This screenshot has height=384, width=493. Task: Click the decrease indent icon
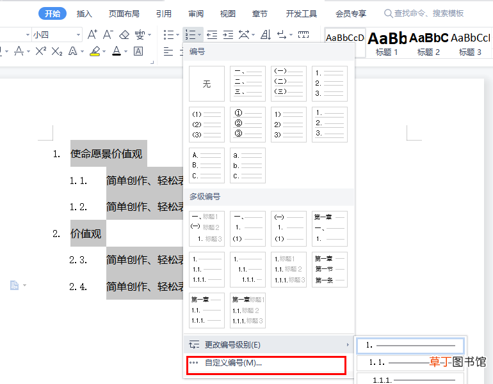[x=212, y=35]
